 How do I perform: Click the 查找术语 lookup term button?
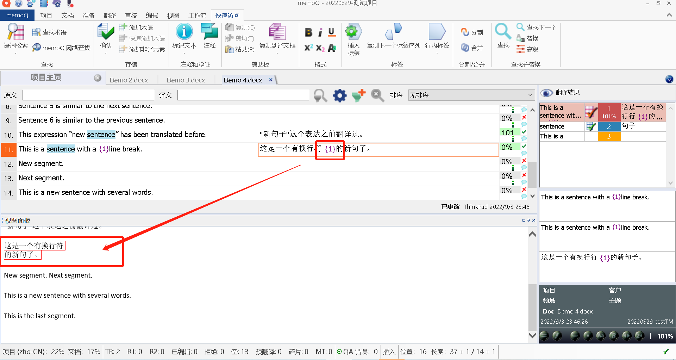(x=50, y=32)
